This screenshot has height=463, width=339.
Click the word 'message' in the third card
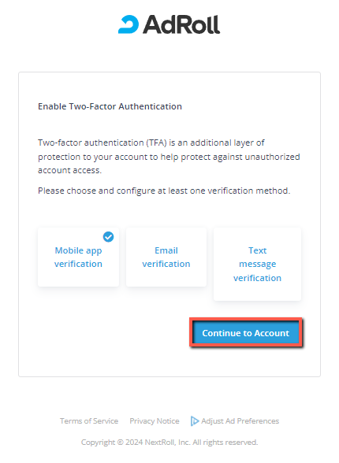click(258, 264)
